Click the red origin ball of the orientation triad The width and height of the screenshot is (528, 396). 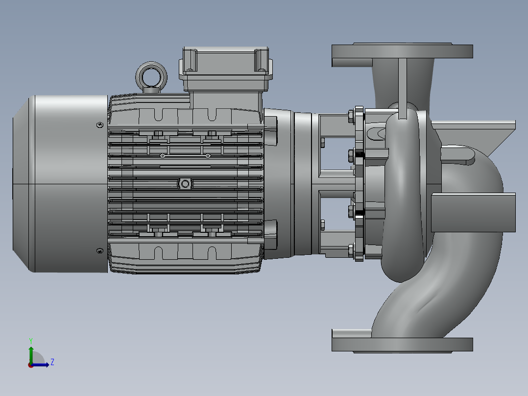[x=30, y=365]
